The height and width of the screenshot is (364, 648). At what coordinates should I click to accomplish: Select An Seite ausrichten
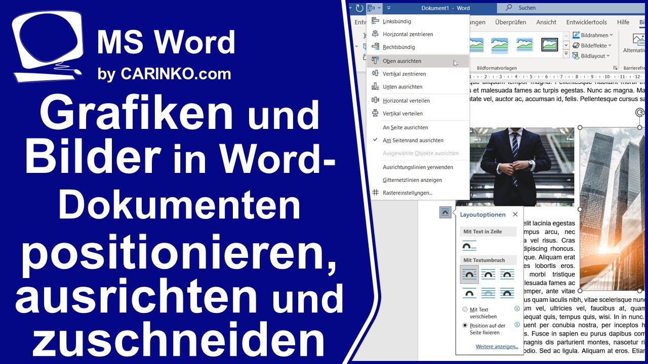(417, 128)
